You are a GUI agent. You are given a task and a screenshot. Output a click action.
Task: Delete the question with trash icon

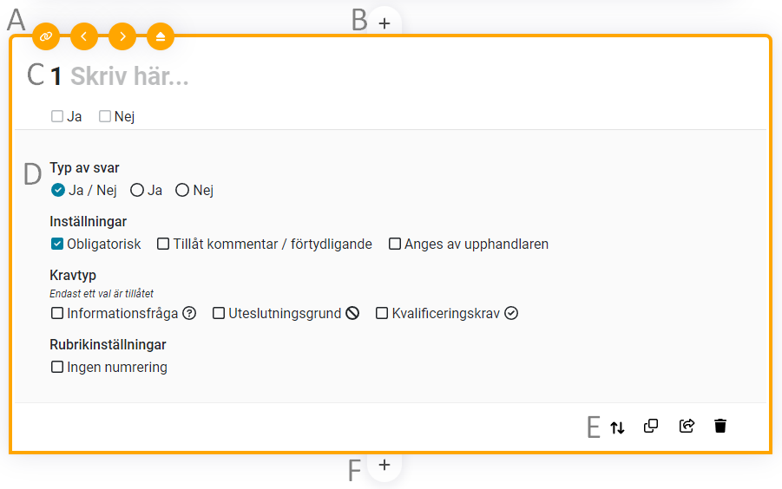coord(720,426)
